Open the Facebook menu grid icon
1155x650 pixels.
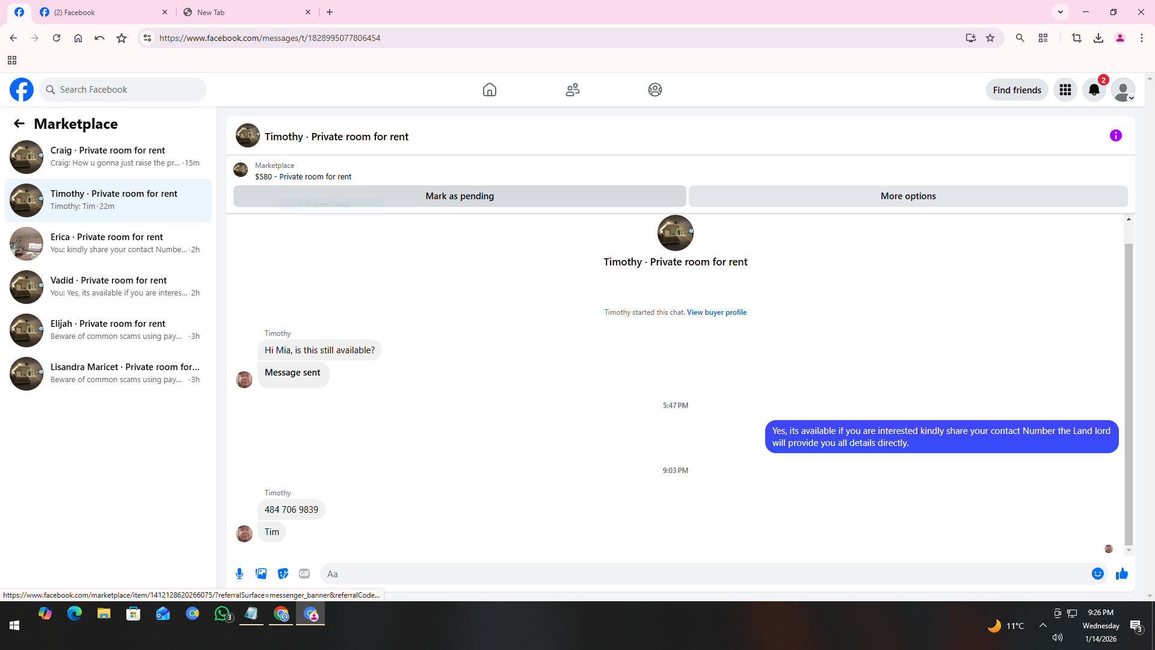click(1065, 90)
